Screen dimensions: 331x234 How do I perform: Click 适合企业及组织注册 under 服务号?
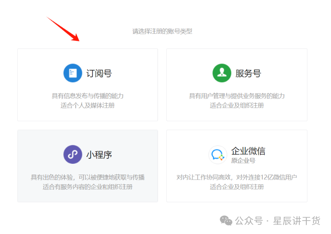coord(237,105)
